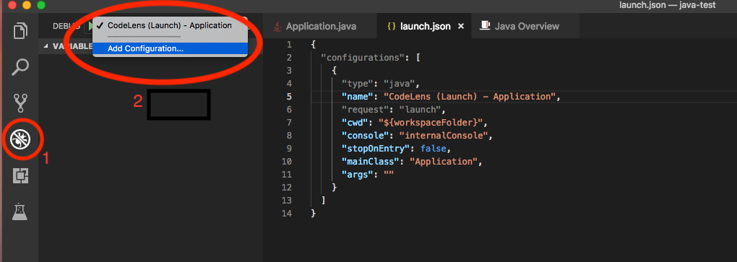The image size is (737, 262).
Task: Select Add Configuration... menu entry
Action: pos(170,48)
